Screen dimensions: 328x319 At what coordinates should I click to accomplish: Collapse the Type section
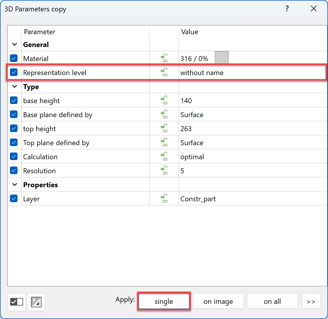tap(14, 87)
